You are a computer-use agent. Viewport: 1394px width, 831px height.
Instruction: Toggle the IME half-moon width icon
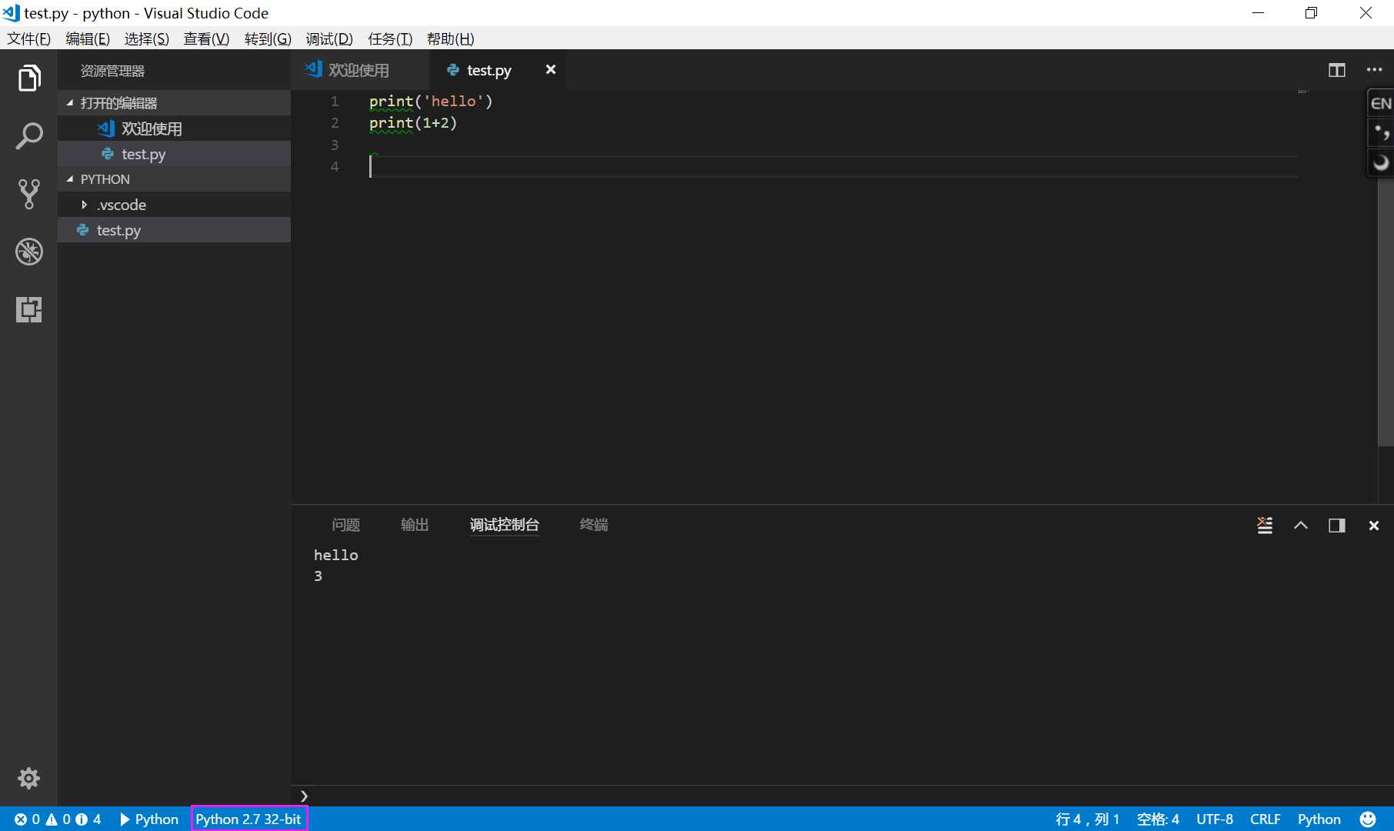pyautogui.click(x=1381, y=162)
